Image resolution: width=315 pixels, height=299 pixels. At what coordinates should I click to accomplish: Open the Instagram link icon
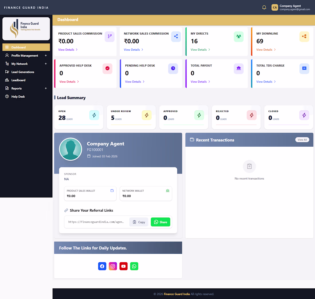pyautogui.click(x=113, y=266)
